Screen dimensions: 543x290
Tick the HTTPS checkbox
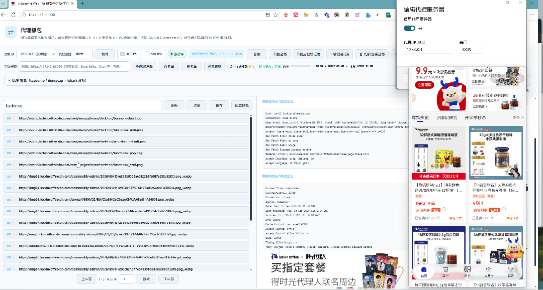122,54
